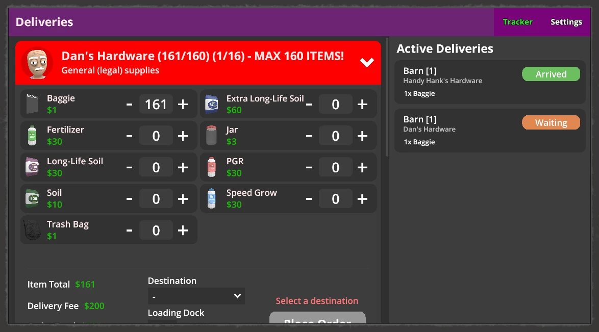Viewport: 599px width, 332px height.
Task: Decrease Baggie quantity with minus
Action: [x=130, y=105]
